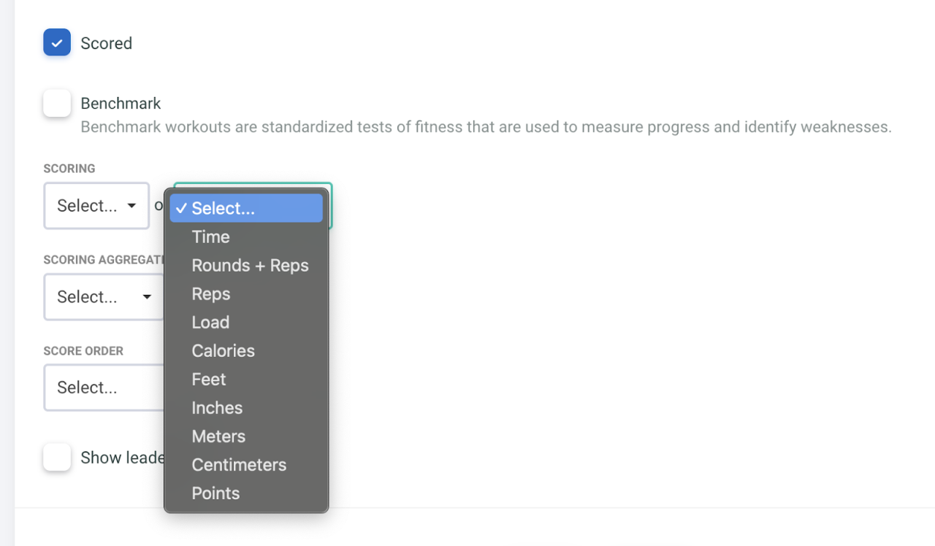Uncheck the Scored checkbox
This screenshot has height=546, width=935.
click(57, 42)
